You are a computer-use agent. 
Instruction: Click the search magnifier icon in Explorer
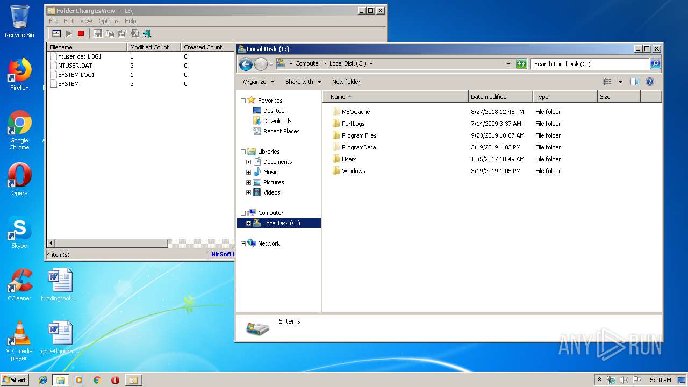point(655,64)
